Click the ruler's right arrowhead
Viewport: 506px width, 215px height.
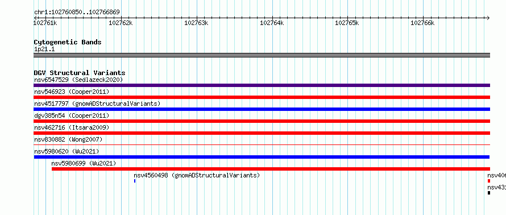488,18
